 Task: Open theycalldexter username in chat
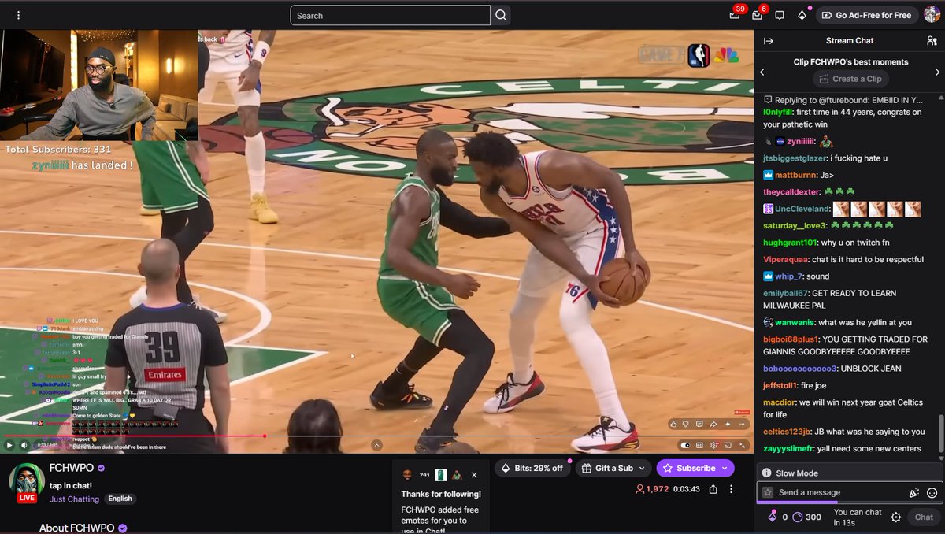[x=791, y=191]
